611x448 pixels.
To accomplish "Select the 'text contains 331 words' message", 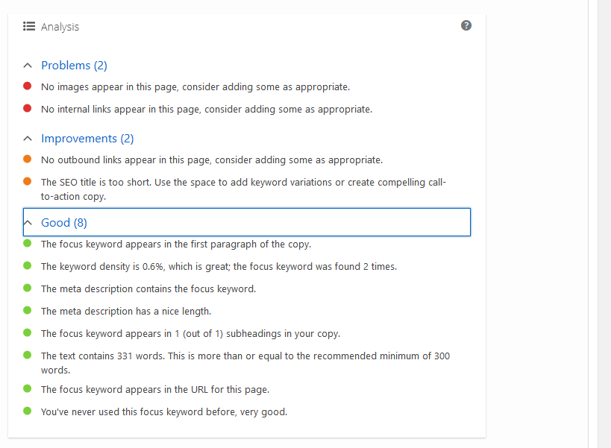I will pyautogui.click(x=245, y=363).
